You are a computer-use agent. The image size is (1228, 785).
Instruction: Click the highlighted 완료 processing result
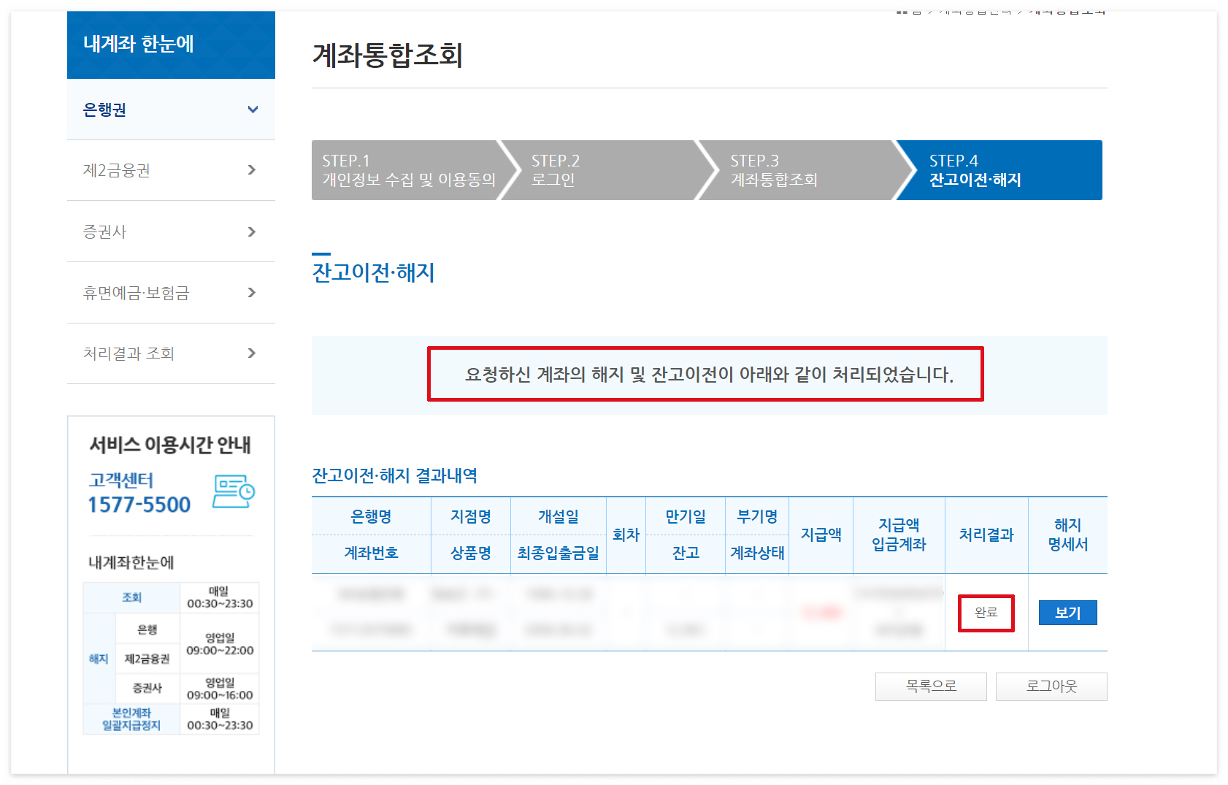(986, 613)
